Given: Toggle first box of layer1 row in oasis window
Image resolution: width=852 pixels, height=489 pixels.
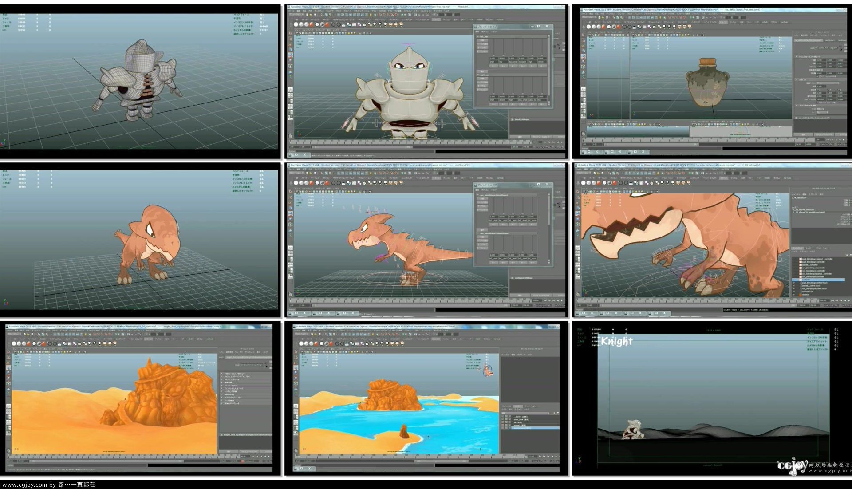Looking at the screenshot, I should pyautogui.click(x=503, y=417).
